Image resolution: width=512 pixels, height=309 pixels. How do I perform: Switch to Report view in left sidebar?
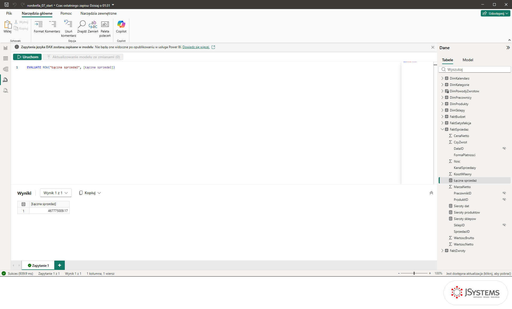click(5, 48)
